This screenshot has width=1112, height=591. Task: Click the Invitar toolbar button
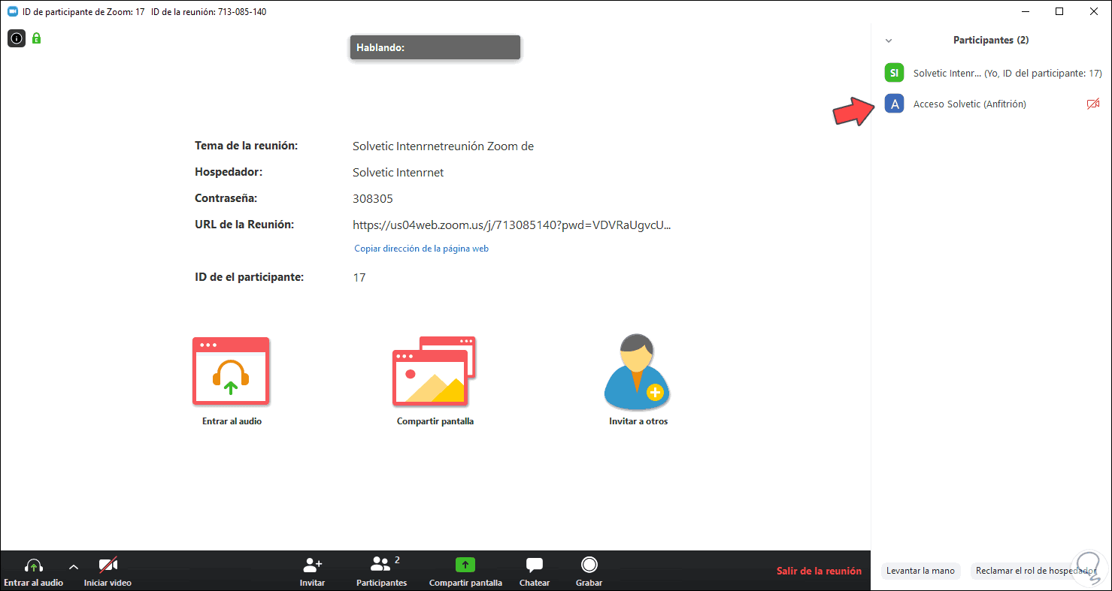tap(312, 572)
